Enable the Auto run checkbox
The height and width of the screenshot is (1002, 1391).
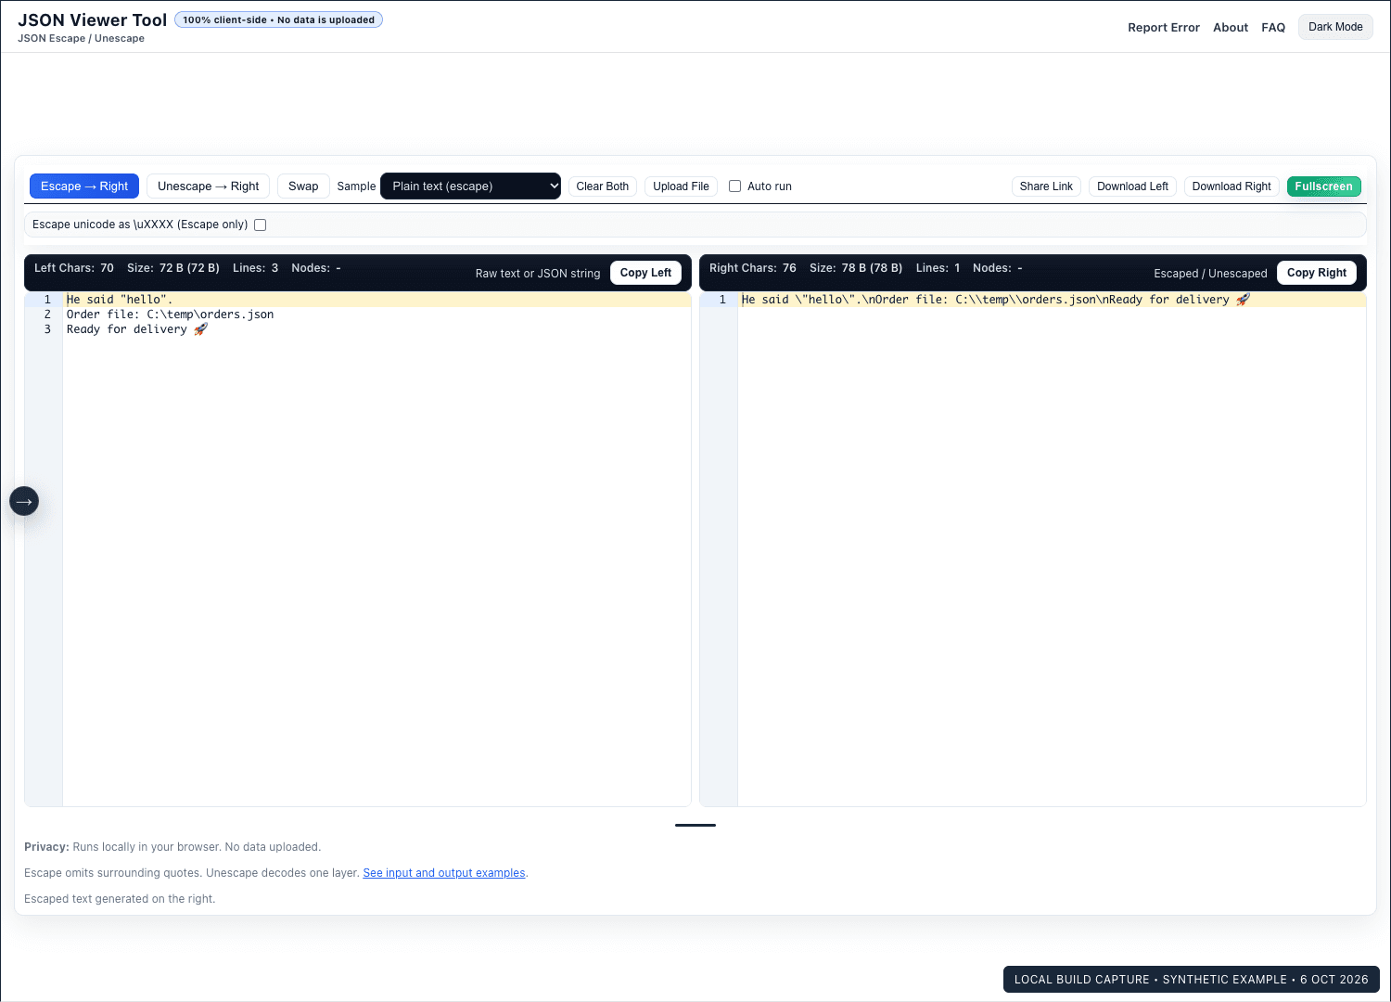[734, 186]
